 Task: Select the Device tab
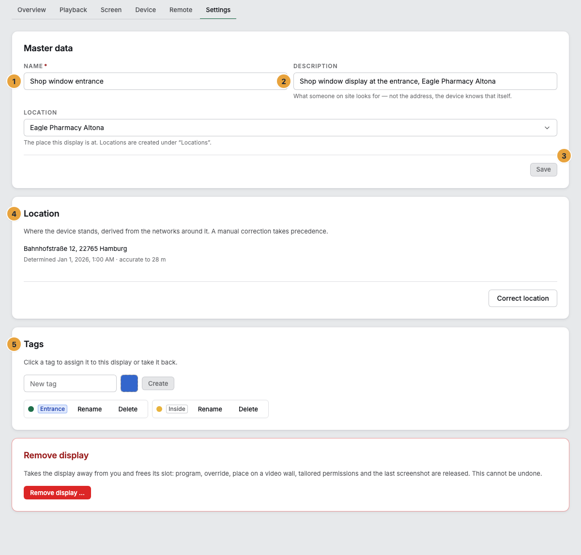click(145, 10)
